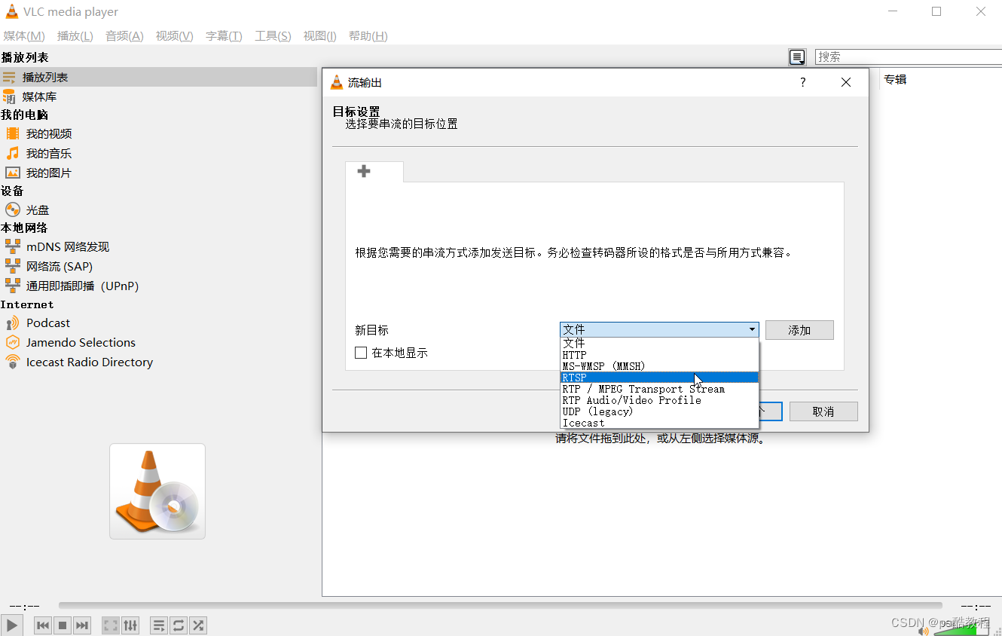The width and height of the screenshot is (1002, 636).
Task: Enable the display locally checkbox
Action: click(x=361, y=353)
